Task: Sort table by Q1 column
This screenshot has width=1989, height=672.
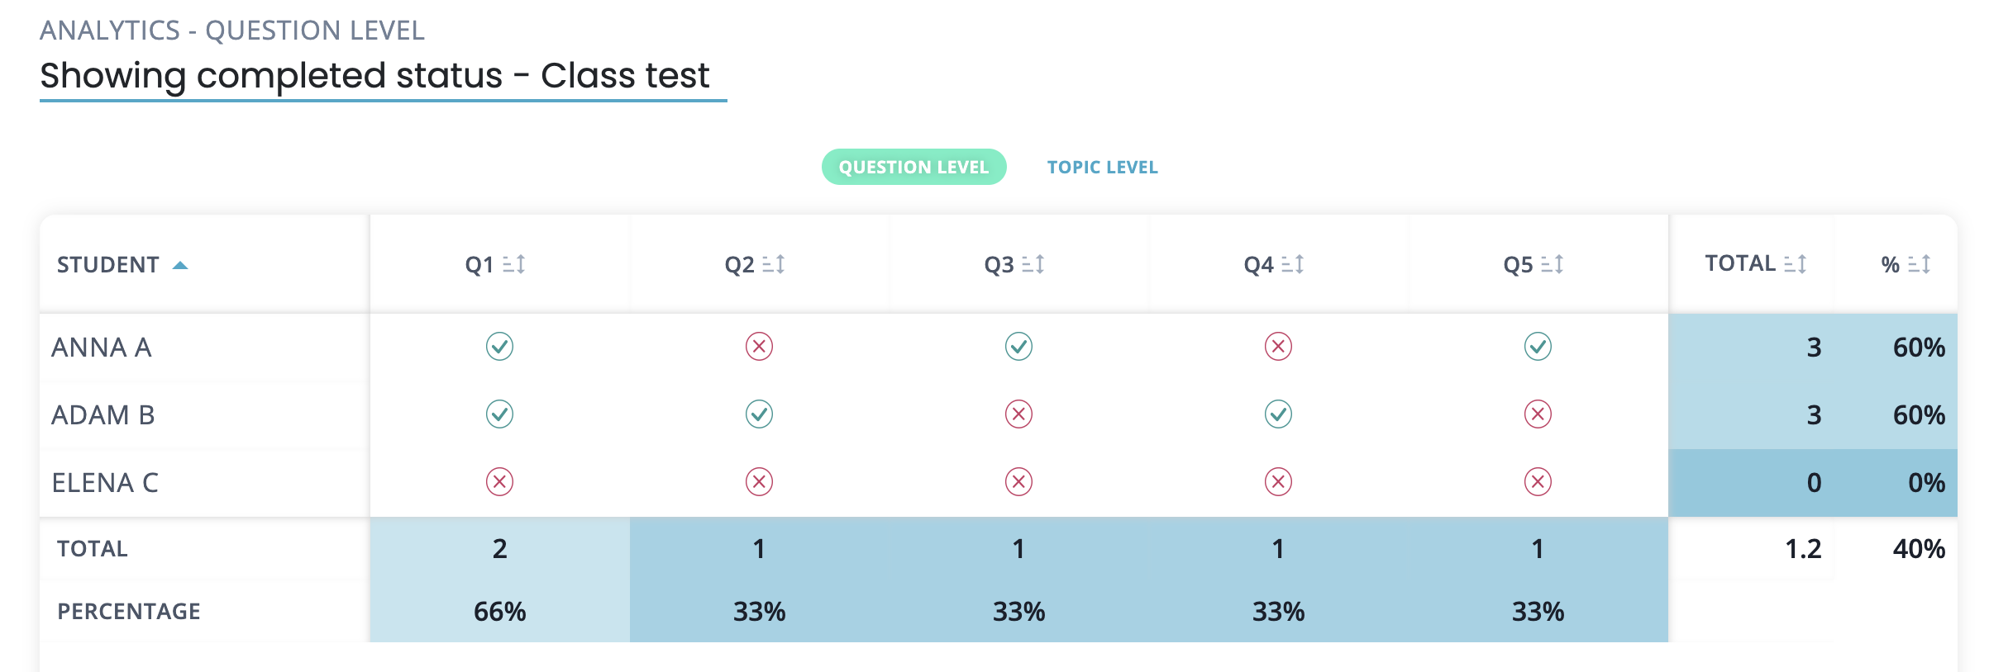Action: [x=513, y=265]
